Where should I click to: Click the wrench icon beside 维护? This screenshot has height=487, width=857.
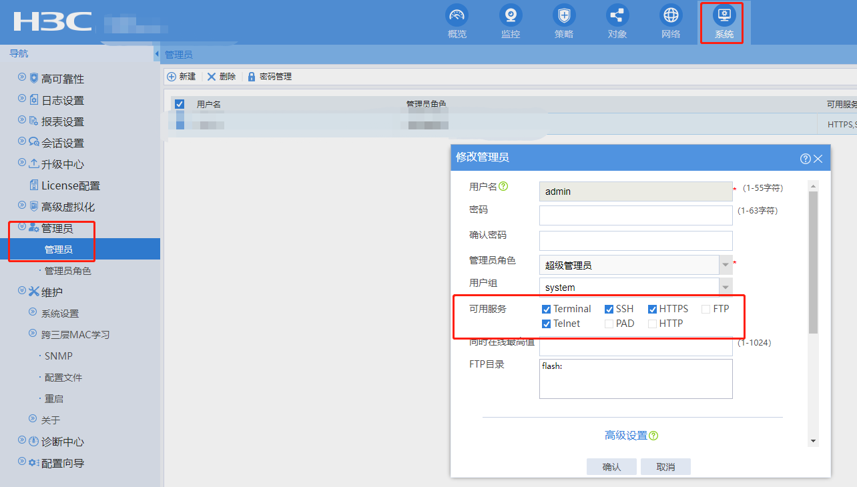[x=34, y=292]
